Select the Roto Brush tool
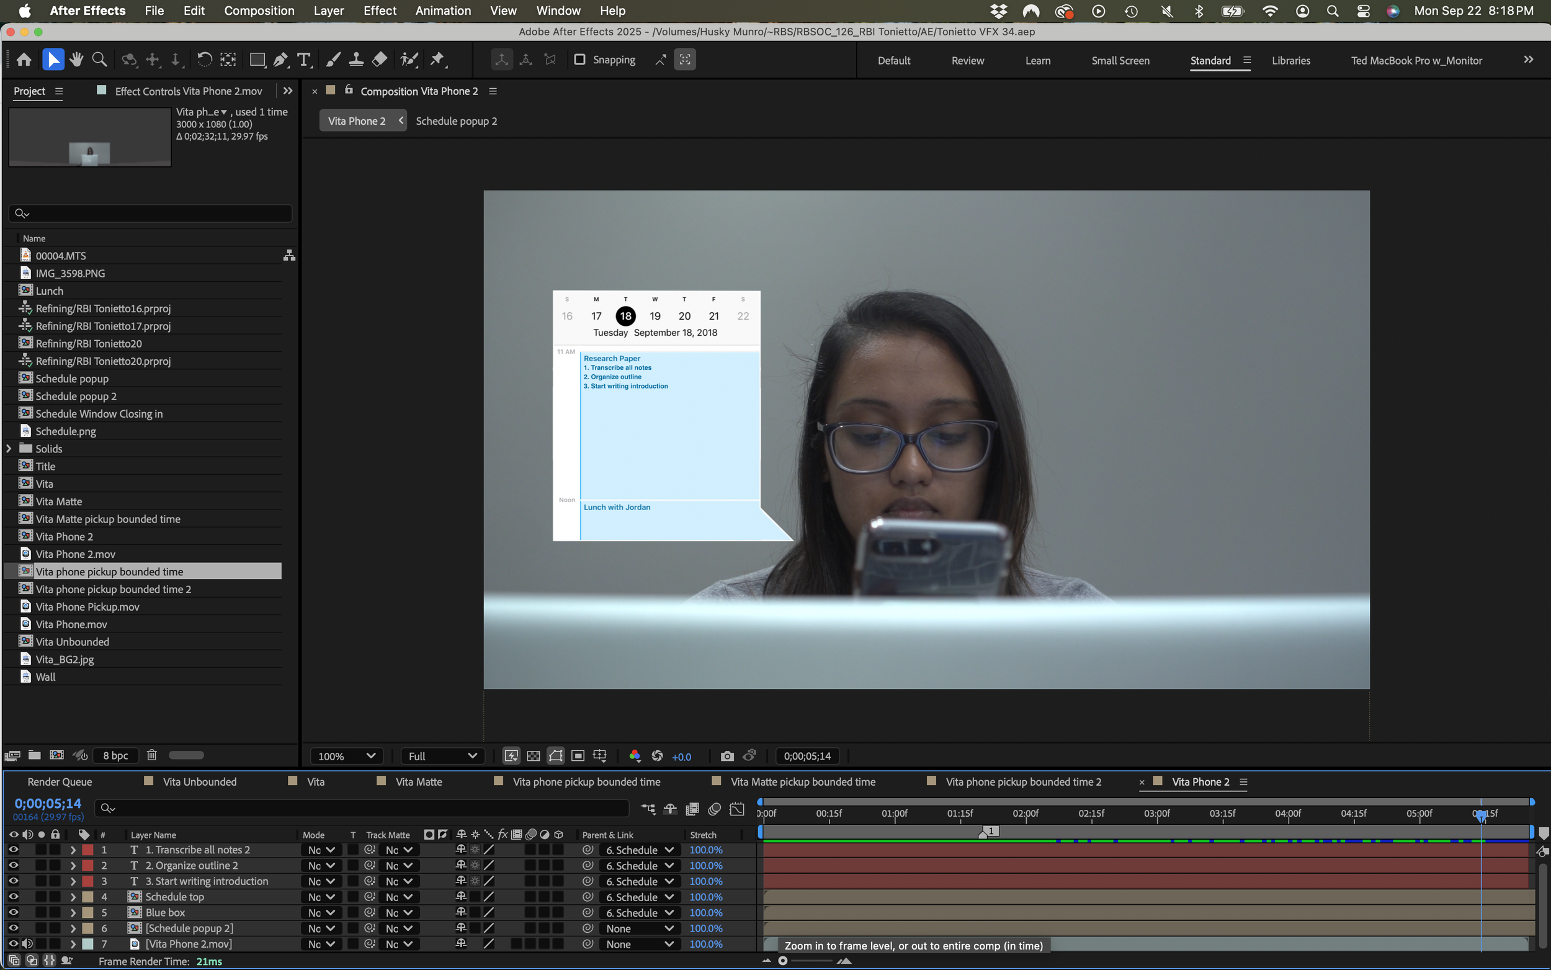This screenshot has height=970, width=1551. pyautogui.click(x=409, y=60)
